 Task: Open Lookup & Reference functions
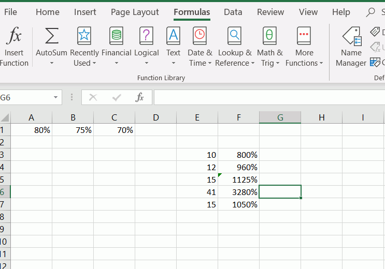point(235,37)
